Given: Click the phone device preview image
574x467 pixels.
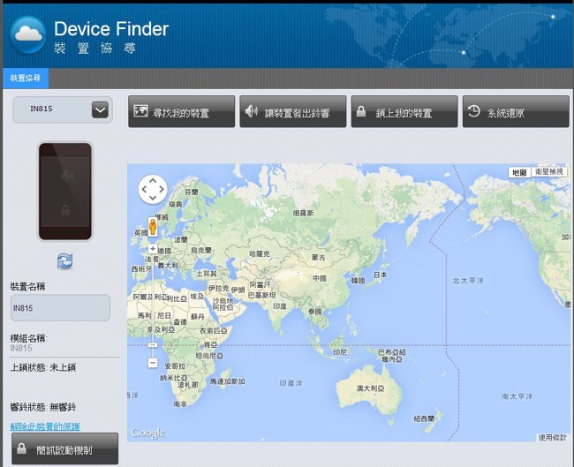Looking at the screenshot, I should tap(65, 191).
